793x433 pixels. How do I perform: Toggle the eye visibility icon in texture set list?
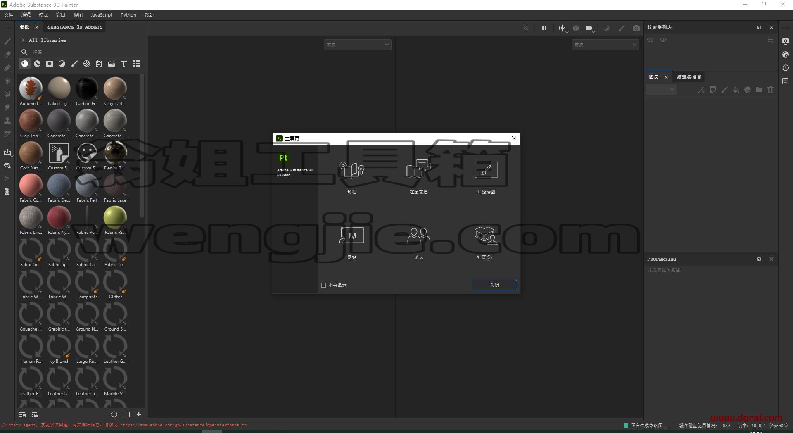[663, 40]
